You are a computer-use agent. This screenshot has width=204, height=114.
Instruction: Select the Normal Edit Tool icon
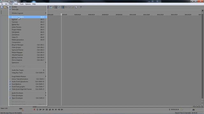point(63,7)
